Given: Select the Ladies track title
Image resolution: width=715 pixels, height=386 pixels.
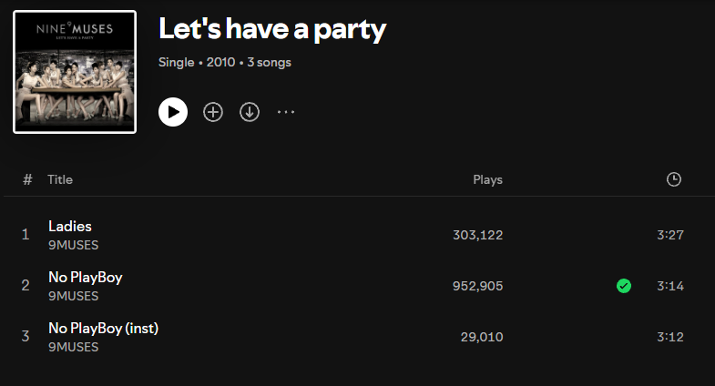Looking at the screenshot, I should [70, 226].
